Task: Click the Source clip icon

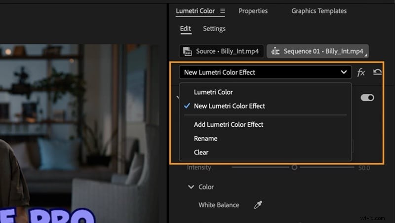Action: click(x=187, y=51)
